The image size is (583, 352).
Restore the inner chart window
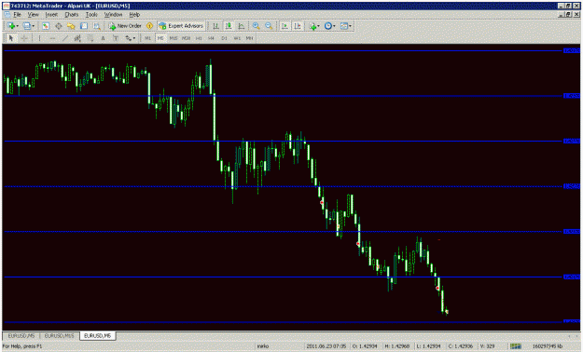(568, 15)
